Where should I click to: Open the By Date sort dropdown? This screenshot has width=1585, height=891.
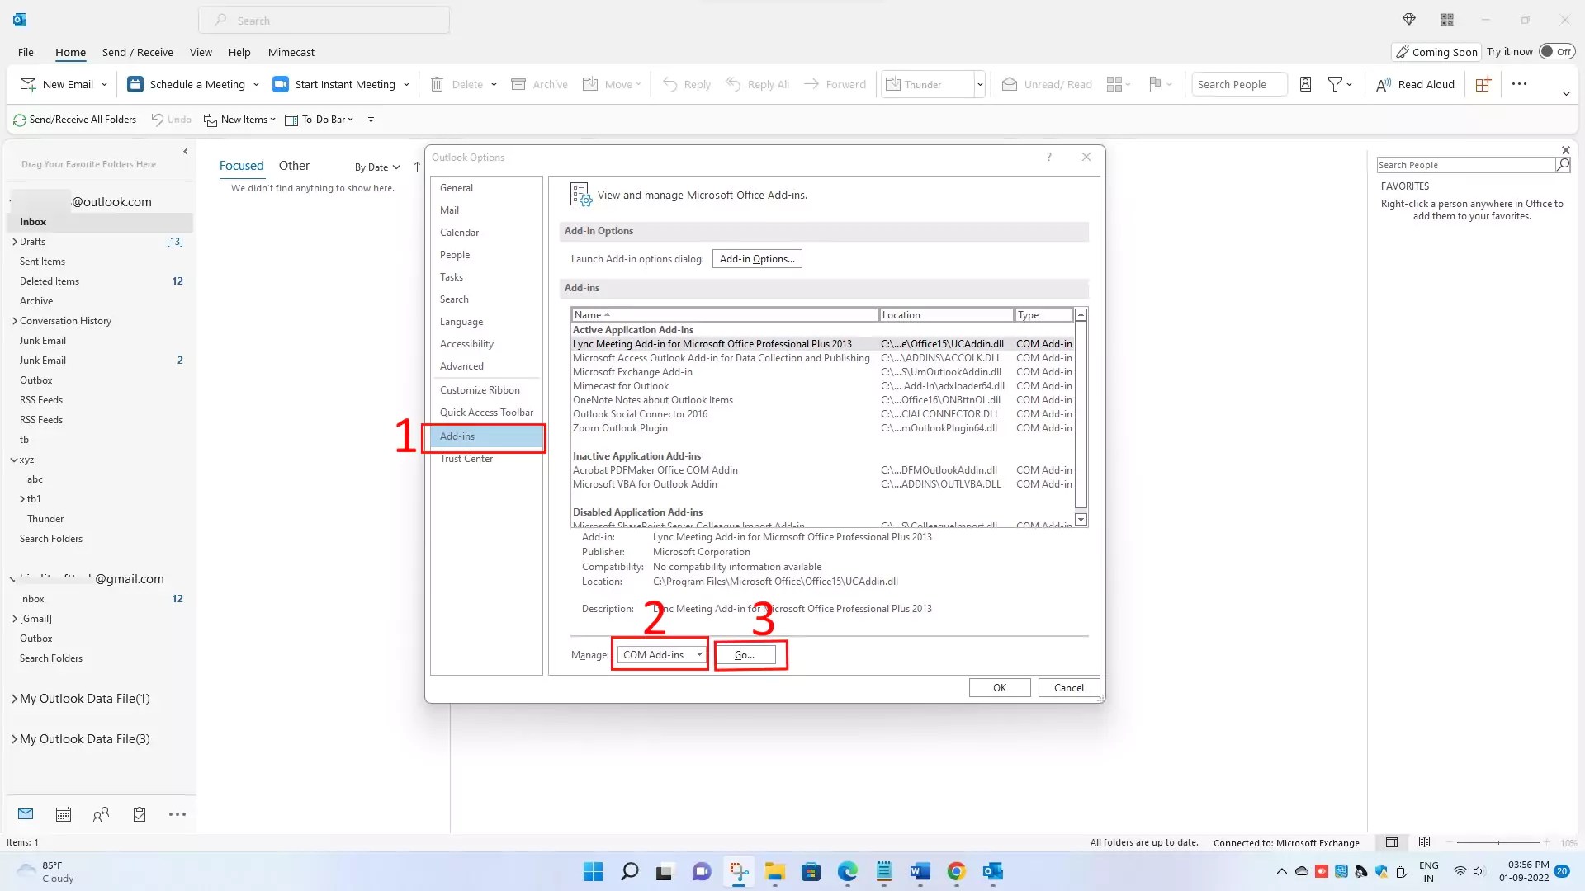376,167
